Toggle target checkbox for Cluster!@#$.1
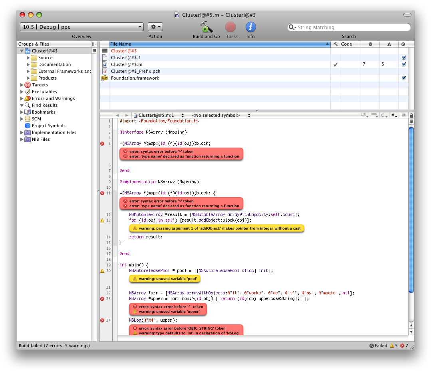 tap(403, 58)
